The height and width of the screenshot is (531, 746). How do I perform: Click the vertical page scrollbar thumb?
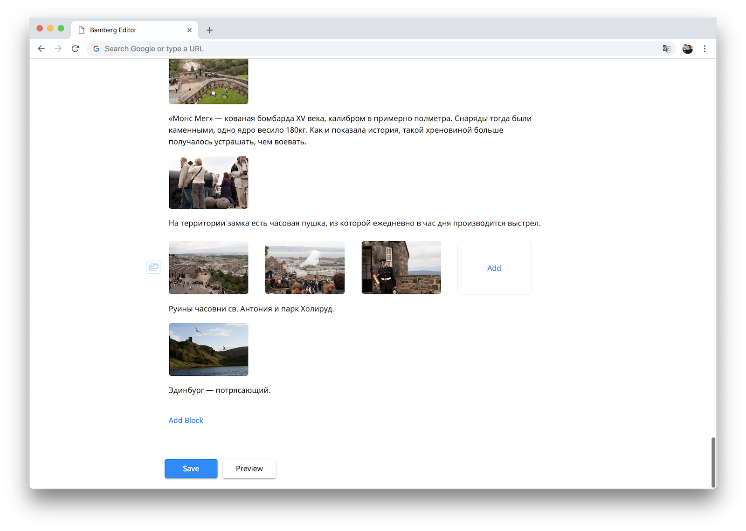[713, 462]
